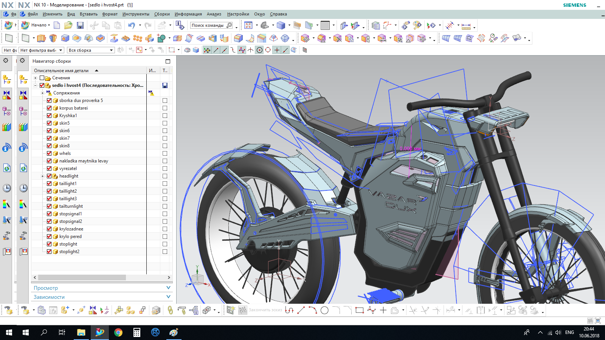Open the Layer Settings icon
This screenshot has width=605, height=340.
coord(375,25)
